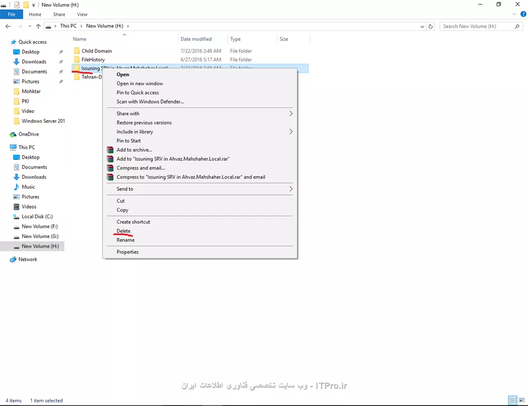The height and width of the screenshot is (406, 528).
Task: Switch to large icons view in status bar
Action: [x=521, y=400]
